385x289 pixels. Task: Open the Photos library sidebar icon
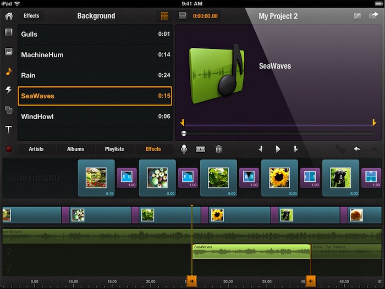pos(9,52)
